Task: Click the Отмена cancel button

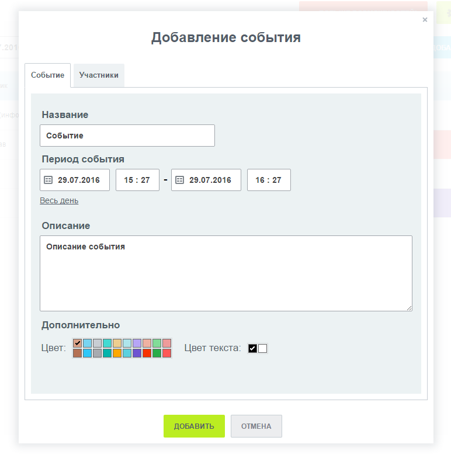Action: (x=256, y=426)
